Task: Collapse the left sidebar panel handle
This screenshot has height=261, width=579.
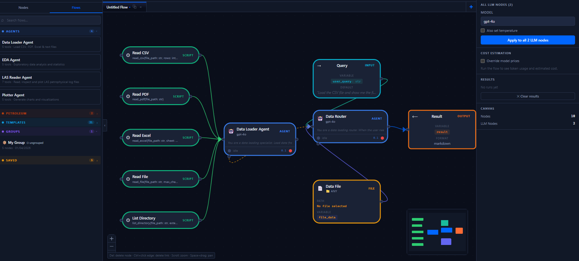Action: tap(105, 125)
